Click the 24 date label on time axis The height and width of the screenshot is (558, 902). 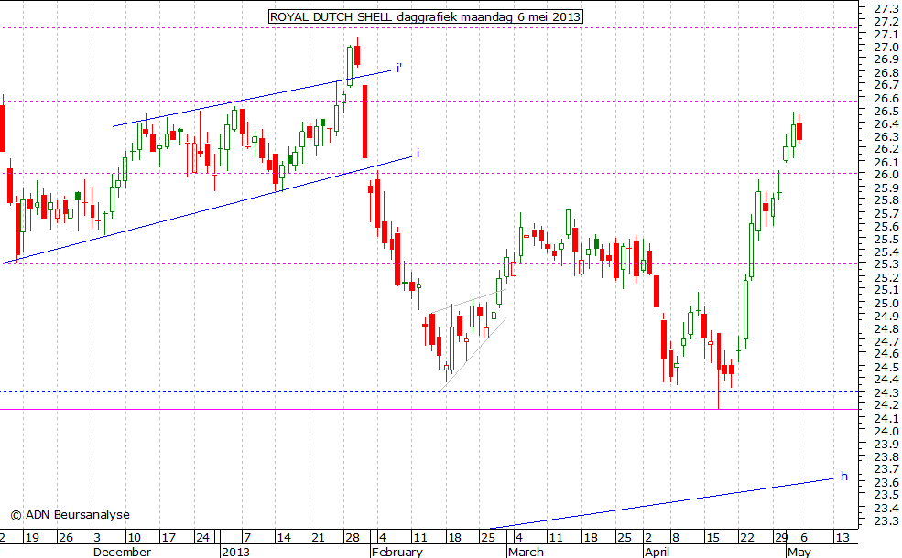[202, 538]
